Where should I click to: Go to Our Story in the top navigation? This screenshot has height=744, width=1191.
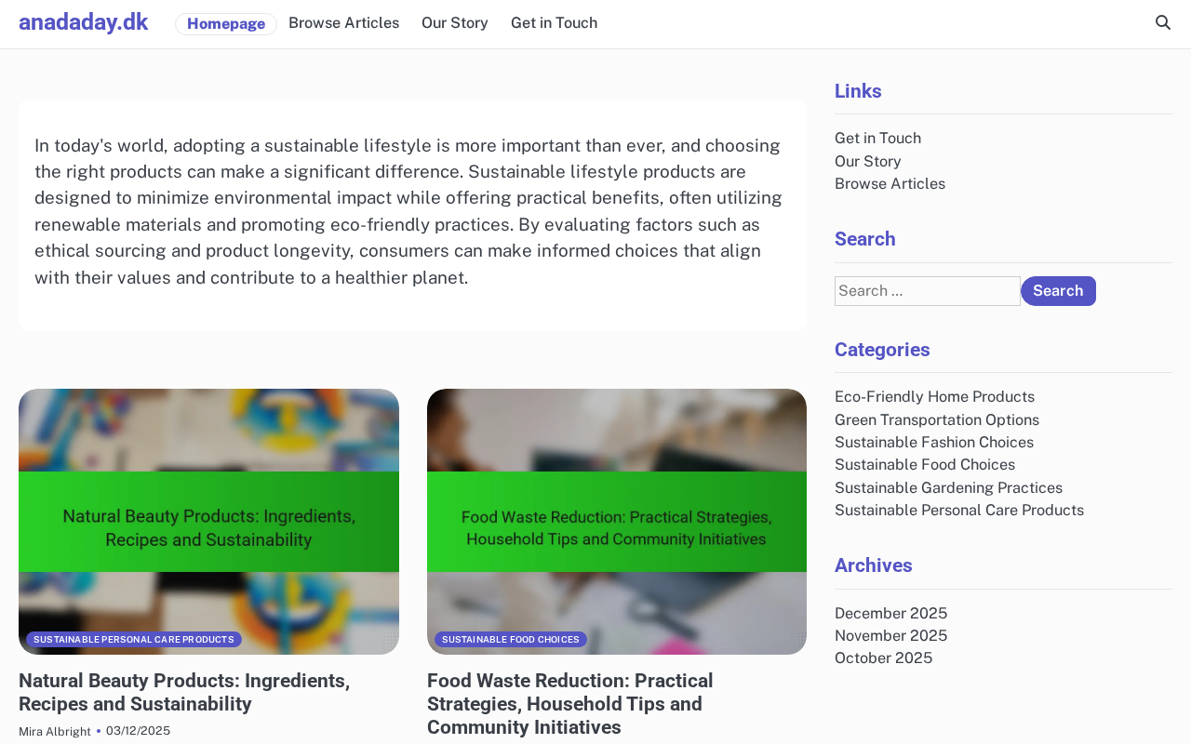coord(454,23)
